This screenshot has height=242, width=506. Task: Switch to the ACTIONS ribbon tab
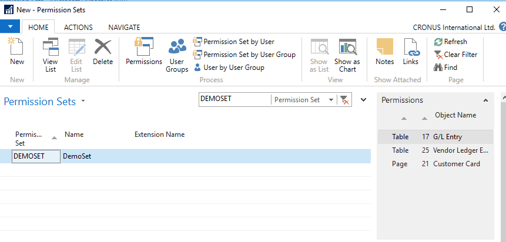[78, 27]
